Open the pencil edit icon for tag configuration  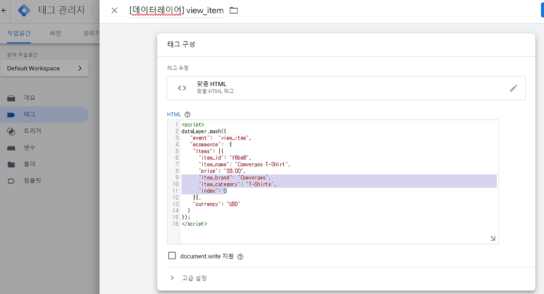[x=513, y=88]
